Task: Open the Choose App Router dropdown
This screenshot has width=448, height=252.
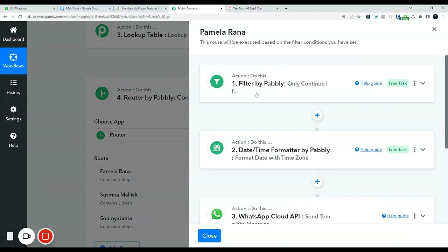Action: (x=141, y=135)
